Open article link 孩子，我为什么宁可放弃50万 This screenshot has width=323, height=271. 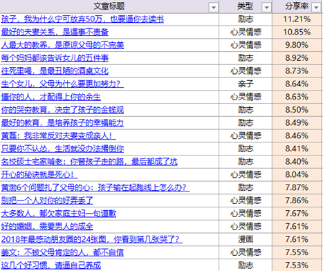click(x=82, y=19)
